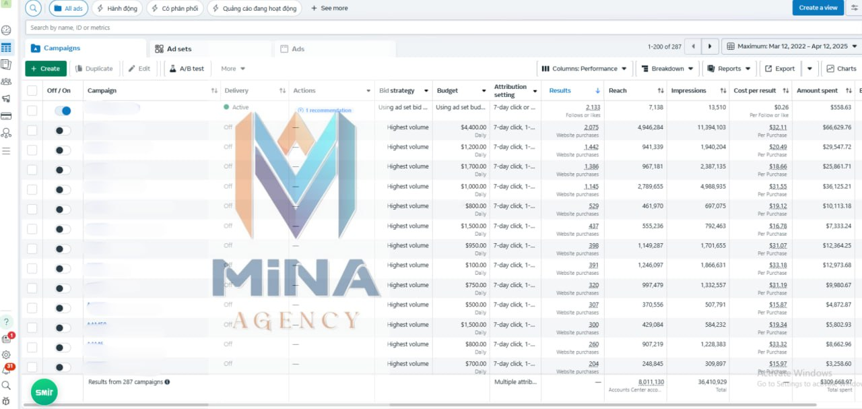Turn on the toggle for $950.00 budget campaign
This screenshot has width=862, height=409.
pyautogui.click(x=63, y=249)
